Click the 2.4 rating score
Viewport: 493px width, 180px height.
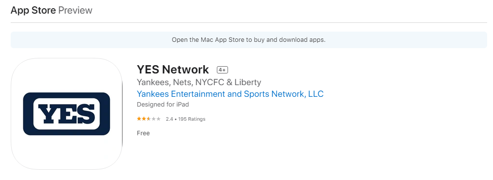(x=170, y=119)
